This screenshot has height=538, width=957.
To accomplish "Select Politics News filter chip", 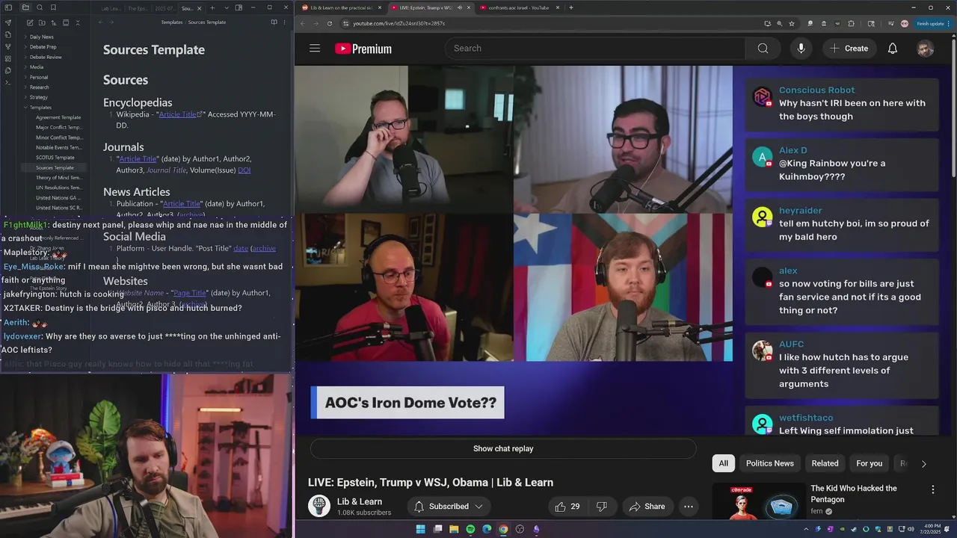I will pyautogui.click(x=769, y=463).
